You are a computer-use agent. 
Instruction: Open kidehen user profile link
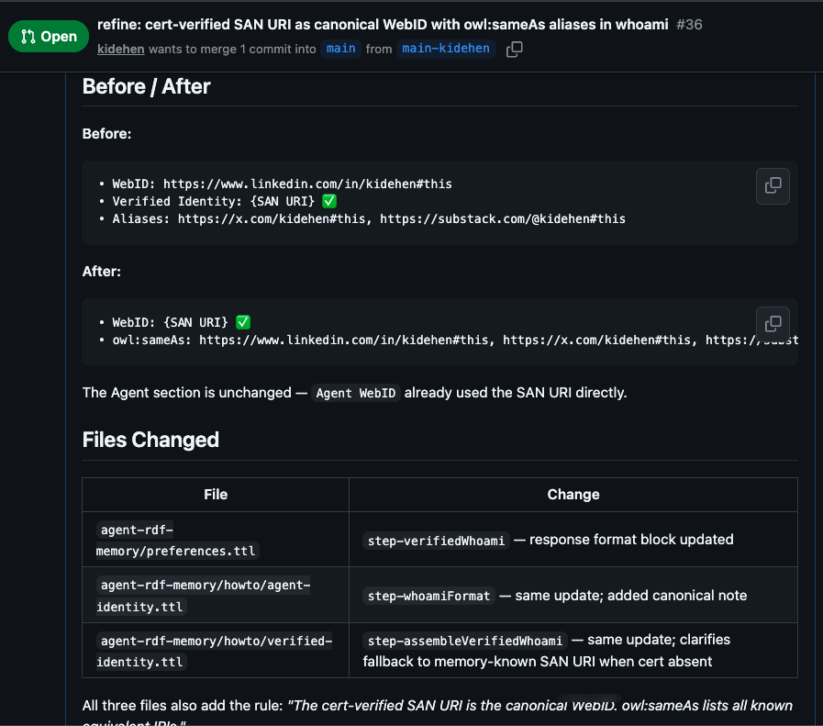pos(121,49)
